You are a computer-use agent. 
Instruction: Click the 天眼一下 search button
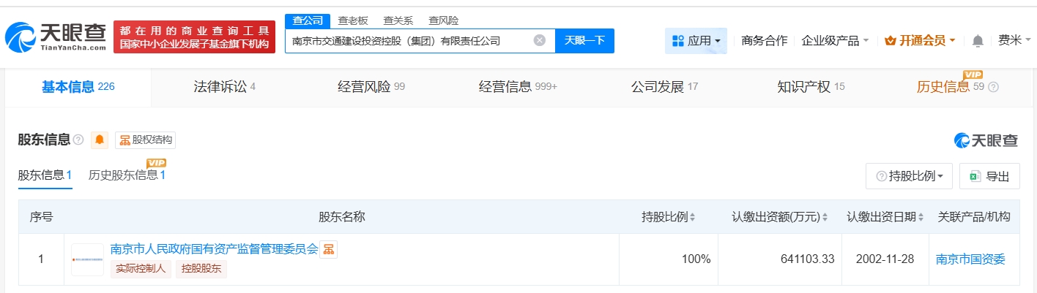584,41
